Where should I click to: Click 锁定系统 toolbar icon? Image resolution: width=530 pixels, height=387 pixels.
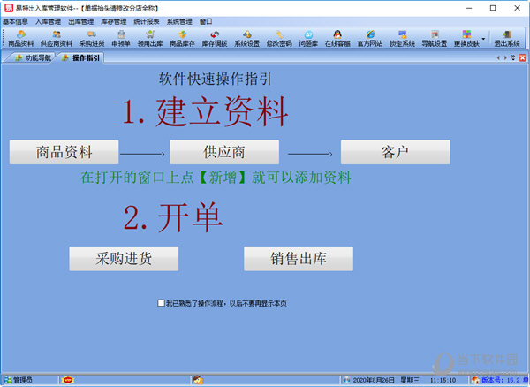(x=402, y=38)
